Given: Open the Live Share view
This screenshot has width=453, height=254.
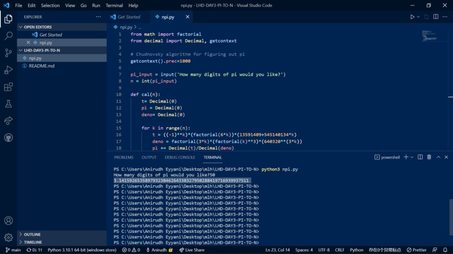Looking at the screenshot, I should pos(8,121).
